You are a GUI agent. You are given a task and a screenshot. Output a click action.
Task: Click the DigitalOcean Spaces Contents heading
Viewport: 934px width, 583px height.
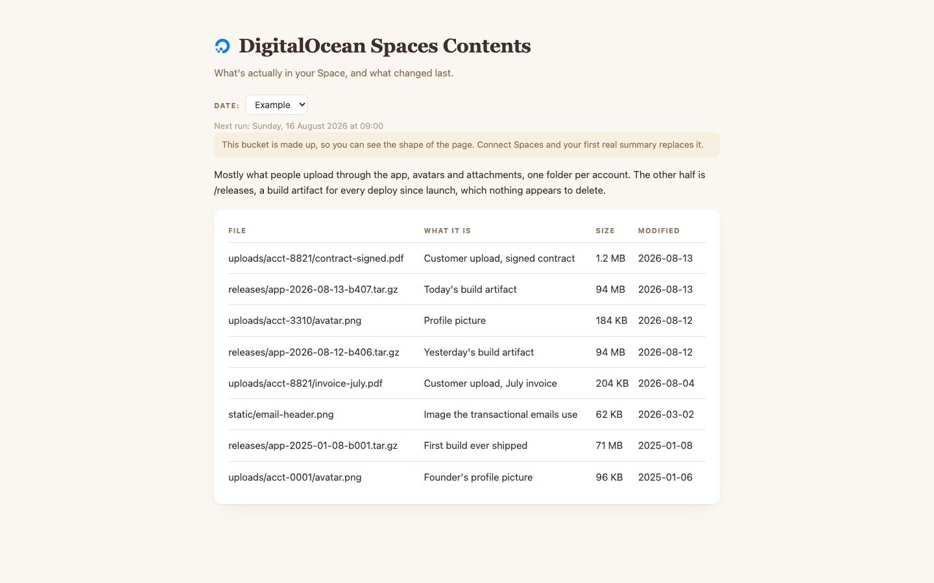tap(385, 46)
